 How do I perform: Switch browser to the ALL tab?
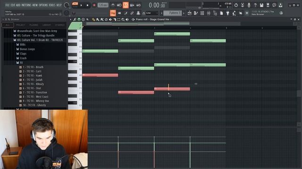[8, 25]
